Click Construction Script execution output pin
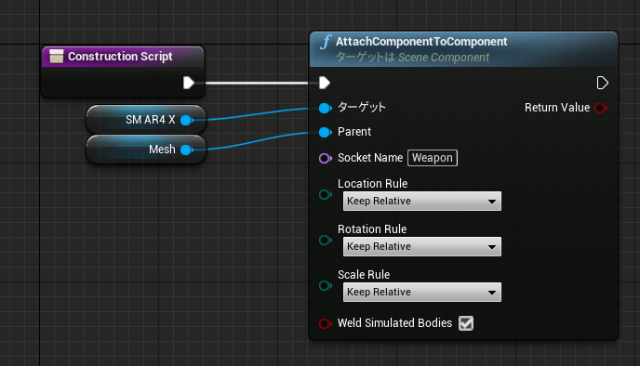640x366 pixels. 189,83
